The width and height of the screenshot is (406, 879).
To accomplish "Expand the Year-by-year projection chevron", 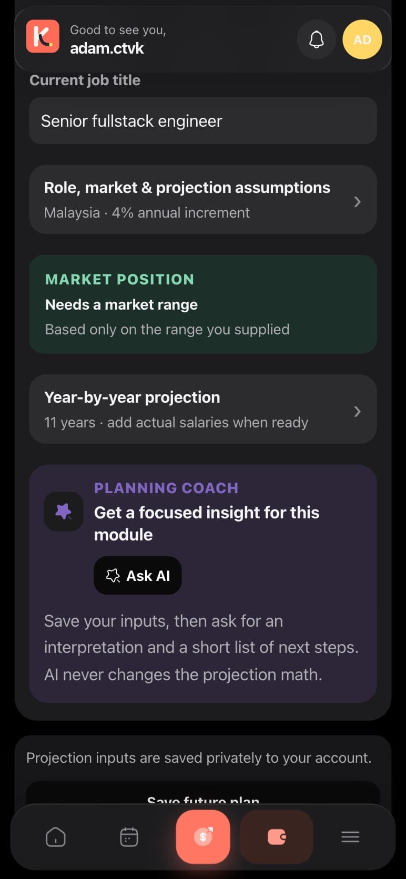I will point(358,412).
